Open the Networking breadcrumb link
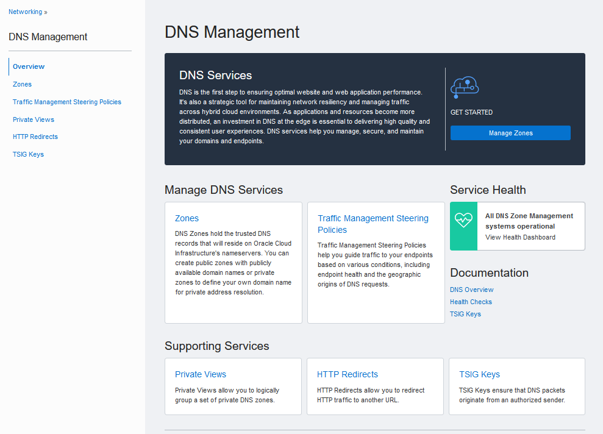Viewport: 603px width, 434px height. click(x=26, y=12)
